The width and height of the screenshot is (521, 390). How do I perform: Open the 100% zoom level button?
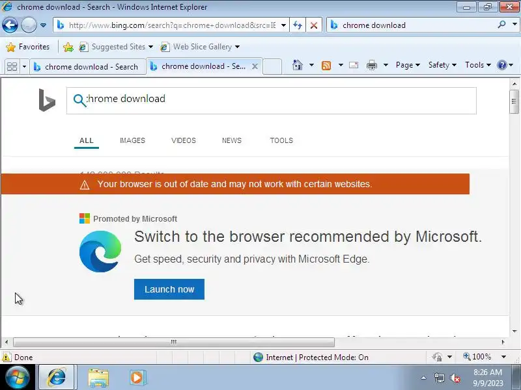click(477, 357)
